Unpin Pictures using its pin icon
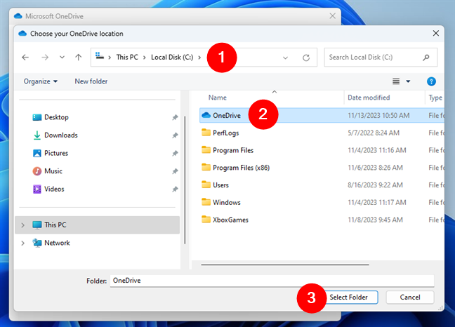The image size is (455, 327). [x=175, y=154]
